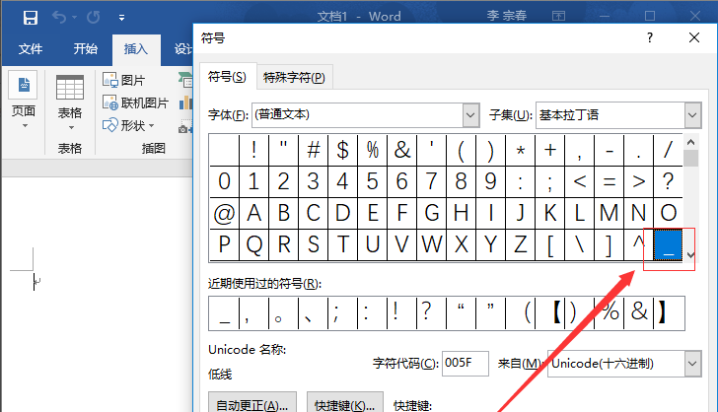Select the digit 5 in the grid

pyautogui.click(x=372, y=181)
